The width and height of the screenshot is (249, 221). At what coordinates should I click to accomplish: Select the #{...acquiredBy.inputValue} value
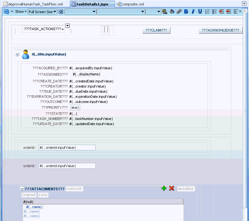[x=91, y=68]
